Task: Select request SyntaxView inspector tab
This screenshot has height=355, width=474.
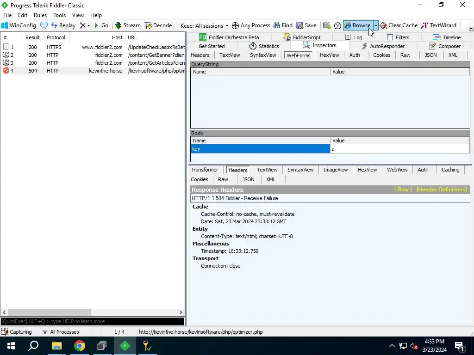Action: coord(263,55)
